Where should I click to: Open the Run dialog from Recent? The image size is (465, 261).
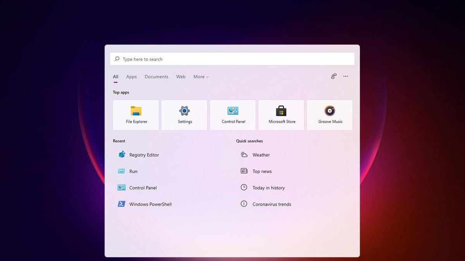click(133, 171)
